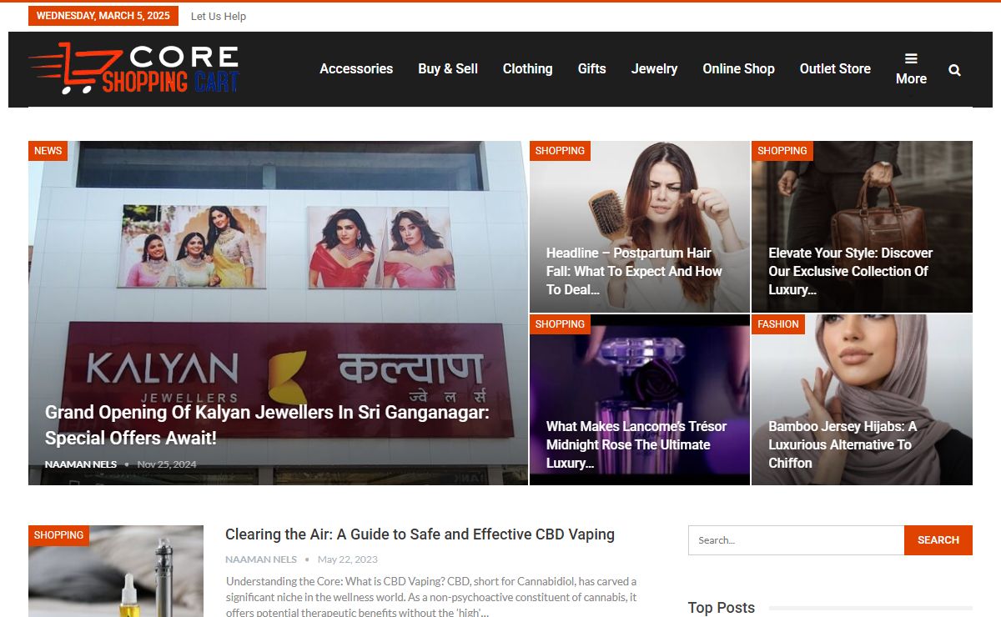Open the Postpartum Hair Fall article

coord(634,271)
